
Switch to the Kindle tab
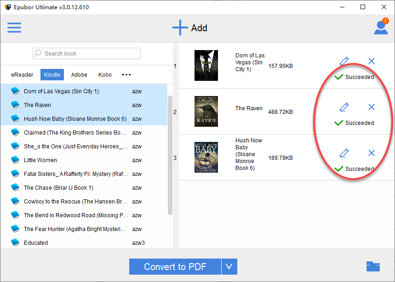point(52,75)
